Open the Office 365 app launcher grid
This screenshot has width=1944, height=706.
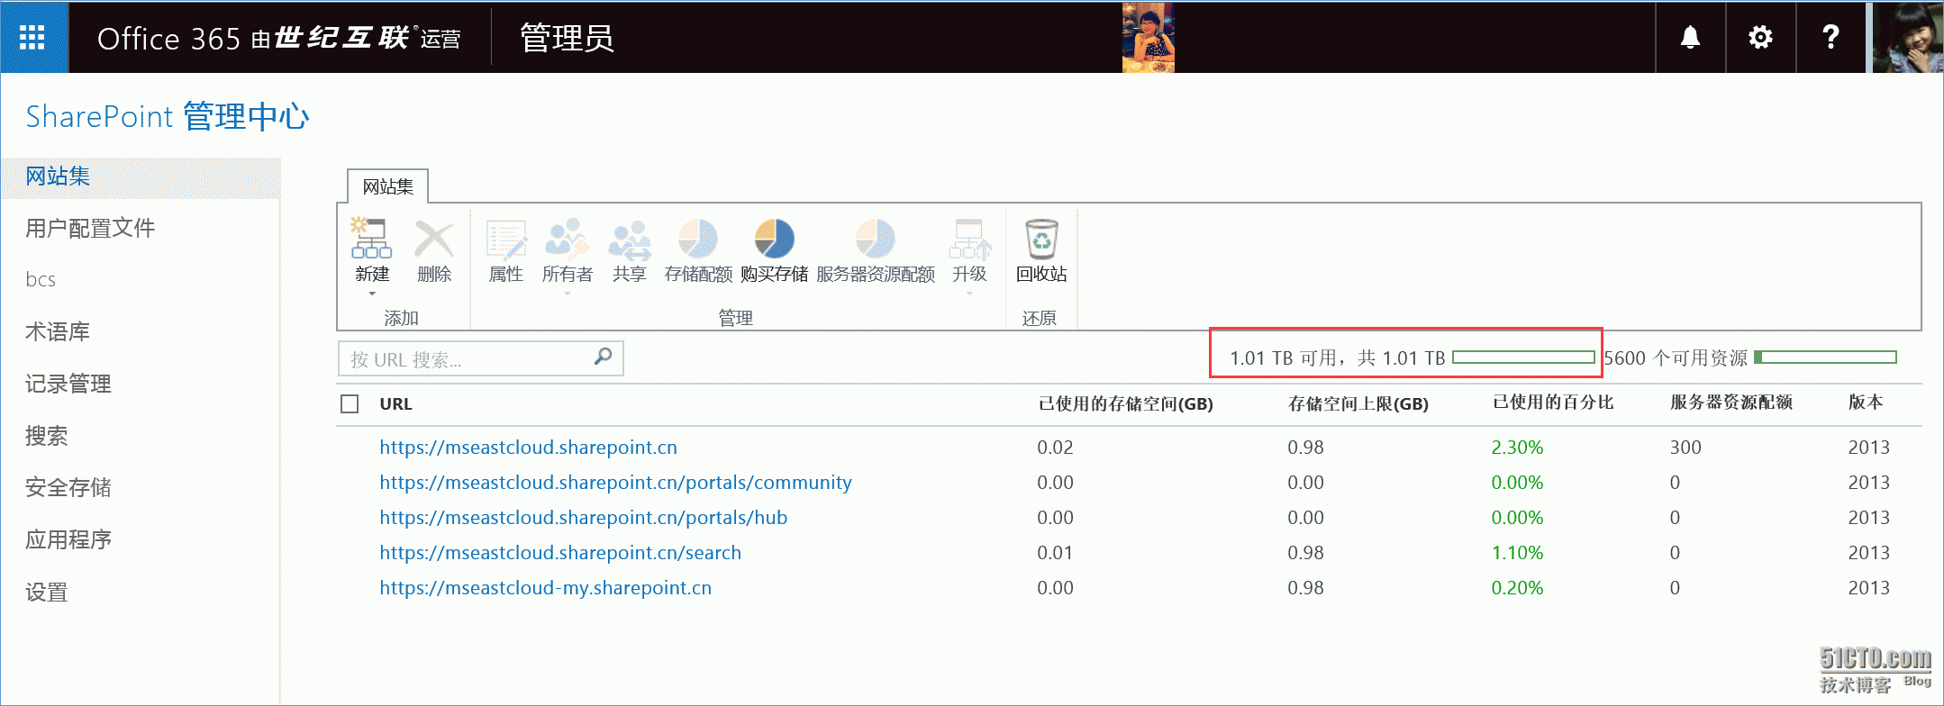click(32, 37)
